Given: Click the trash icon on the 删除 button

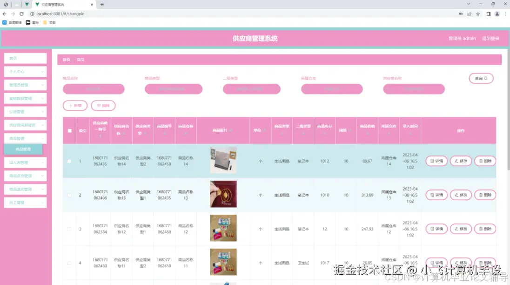Looking at the screenshot, I should [x=98, y=105].
